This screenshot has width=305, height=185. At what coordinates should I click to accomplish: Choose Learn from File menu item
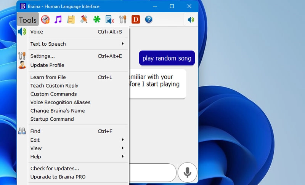click(48, 77)
